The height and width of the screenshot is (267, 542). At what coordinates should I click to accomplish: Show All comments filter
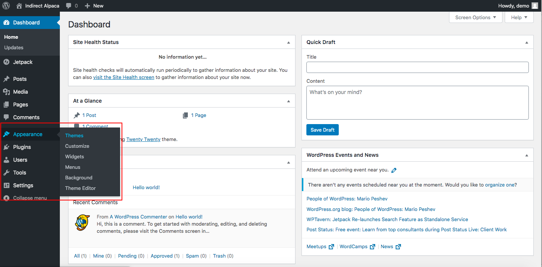coord(77,256)
